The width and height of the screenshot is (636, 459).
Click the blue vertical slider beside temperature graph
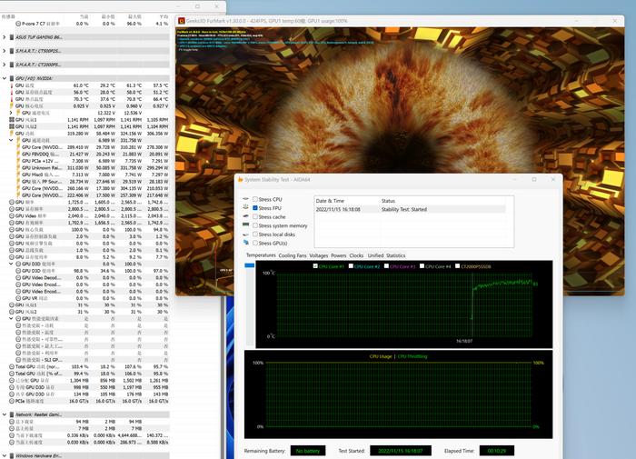[250, 265]
